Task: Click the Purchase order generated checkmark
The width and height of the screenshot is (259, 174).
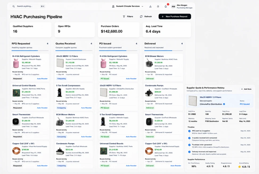Action: 189,145
